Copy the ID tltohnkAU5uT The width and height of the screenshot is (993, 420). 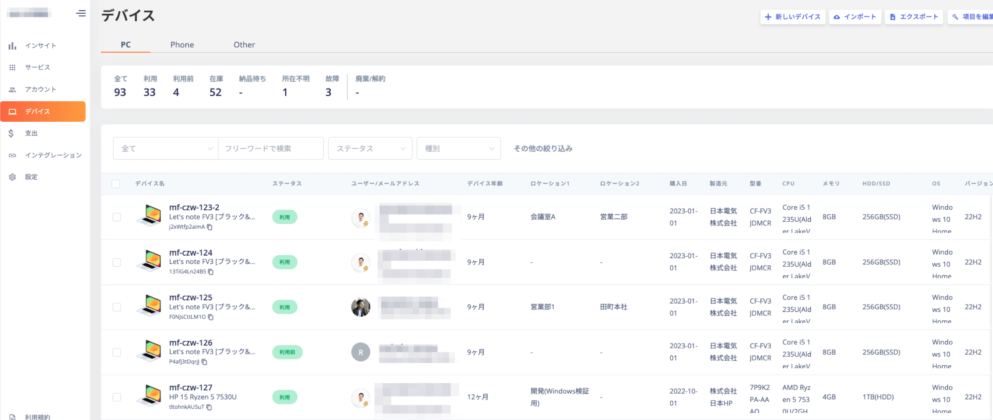click(x=209, y=407)
